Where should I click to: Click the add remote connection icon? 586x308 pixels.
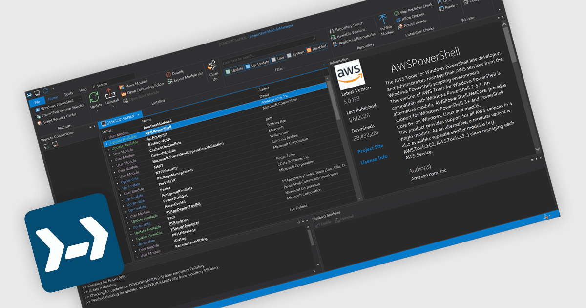[x=47, y=145]
